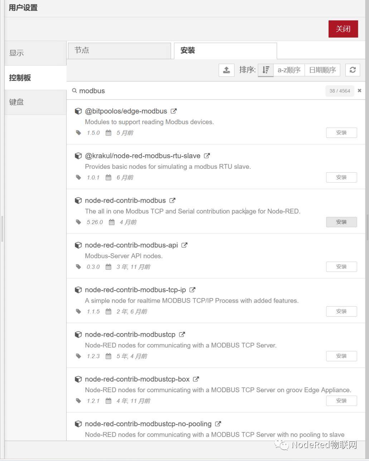Click version tag icon beside 5.26.0
The width and height of the screenshot is (369, 461).
click(x=78, y=222)
